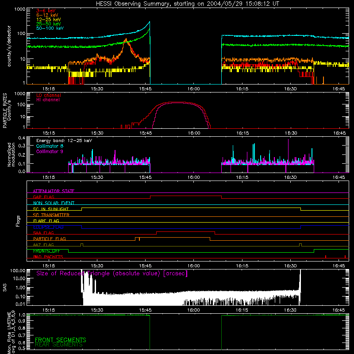Click the SC_TRANSMITTER flag label
The height and width of the screenshot is (354, 354).
51,215
